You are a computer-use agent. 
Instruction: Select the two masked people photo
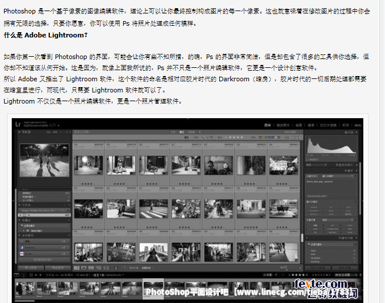[x=219, y=166]
